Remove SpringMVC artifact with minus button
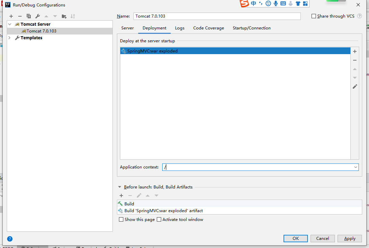 tap(355, 60)
